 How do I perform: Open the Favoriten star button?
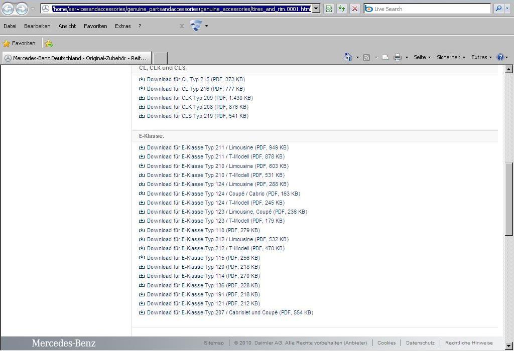click(x=19, y=43)
